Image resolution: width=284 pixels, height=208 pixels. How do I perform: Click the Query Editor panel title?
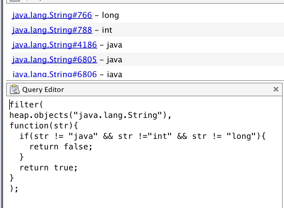43,90
